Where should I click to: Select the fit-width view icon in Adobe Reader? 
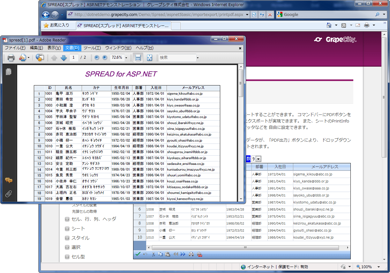coord(138,58)
